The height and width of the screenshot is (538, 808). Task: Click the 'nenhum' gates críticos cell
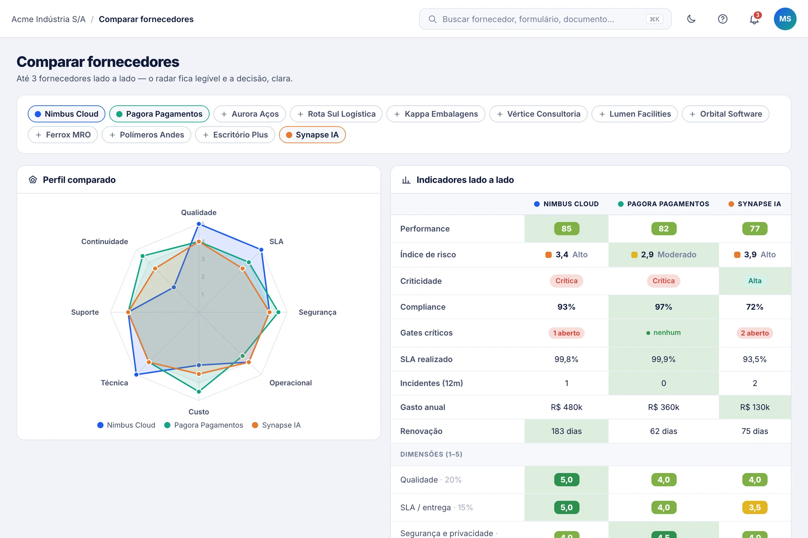(663, 332)
